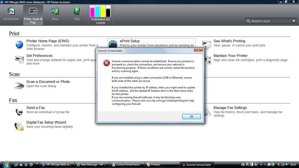Open the ePrint Setup link

pos(130,41)
